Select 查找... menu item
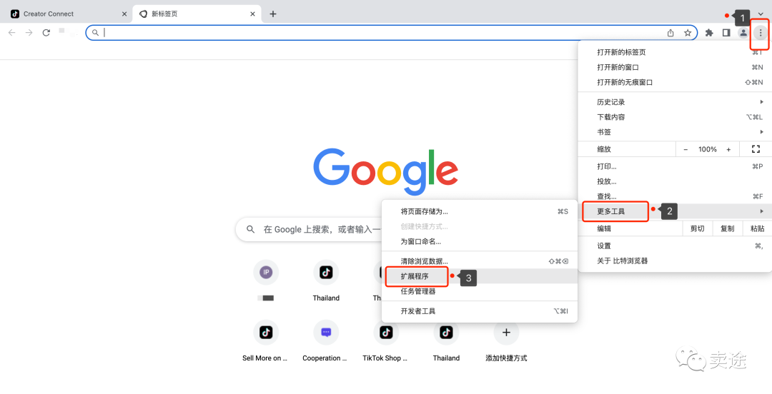 point(675,196)
